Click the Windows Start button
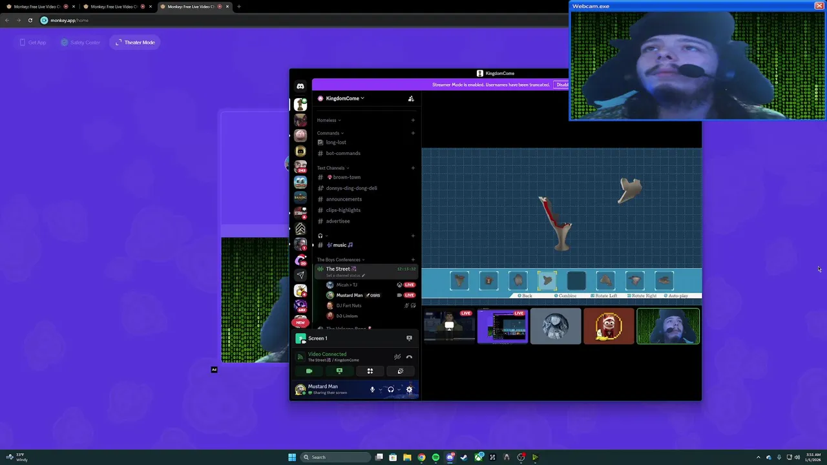 [x=292, y=457]
